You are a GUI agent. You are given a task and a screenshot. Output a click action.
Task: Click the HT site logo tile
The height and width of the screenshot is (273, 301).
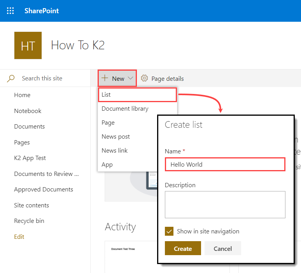click(x=28, y=45)
